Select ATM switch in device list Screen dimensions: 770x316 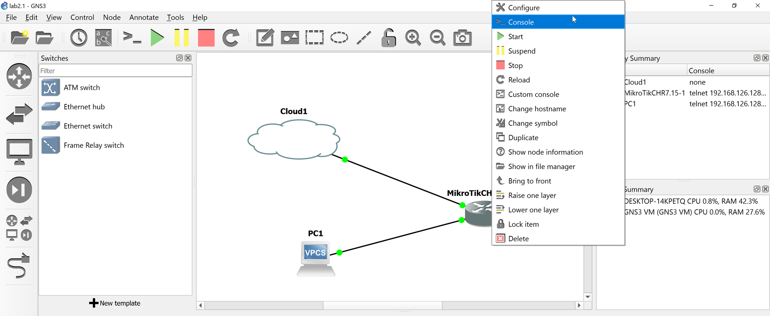pos(115,88)
